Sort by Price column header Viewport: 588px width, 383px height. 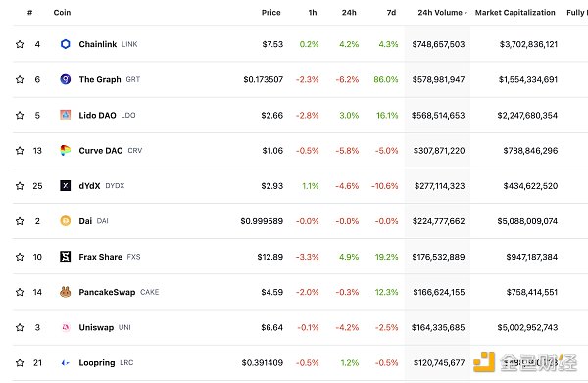pyautogui.click(x=270, y=13)
